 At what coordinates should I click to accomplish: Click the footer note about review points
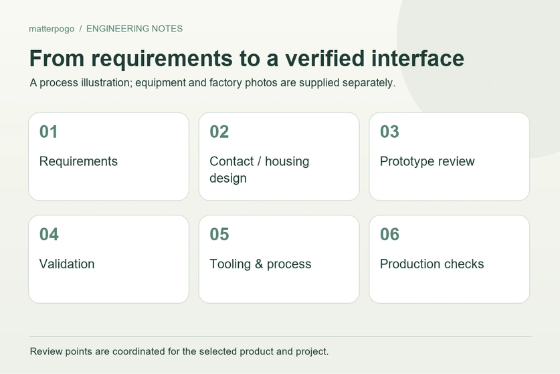179,351
